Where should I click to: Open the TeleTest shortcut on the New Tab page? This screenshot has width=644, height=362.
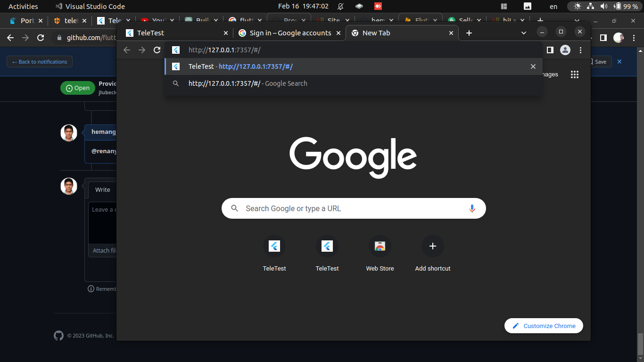274,246
